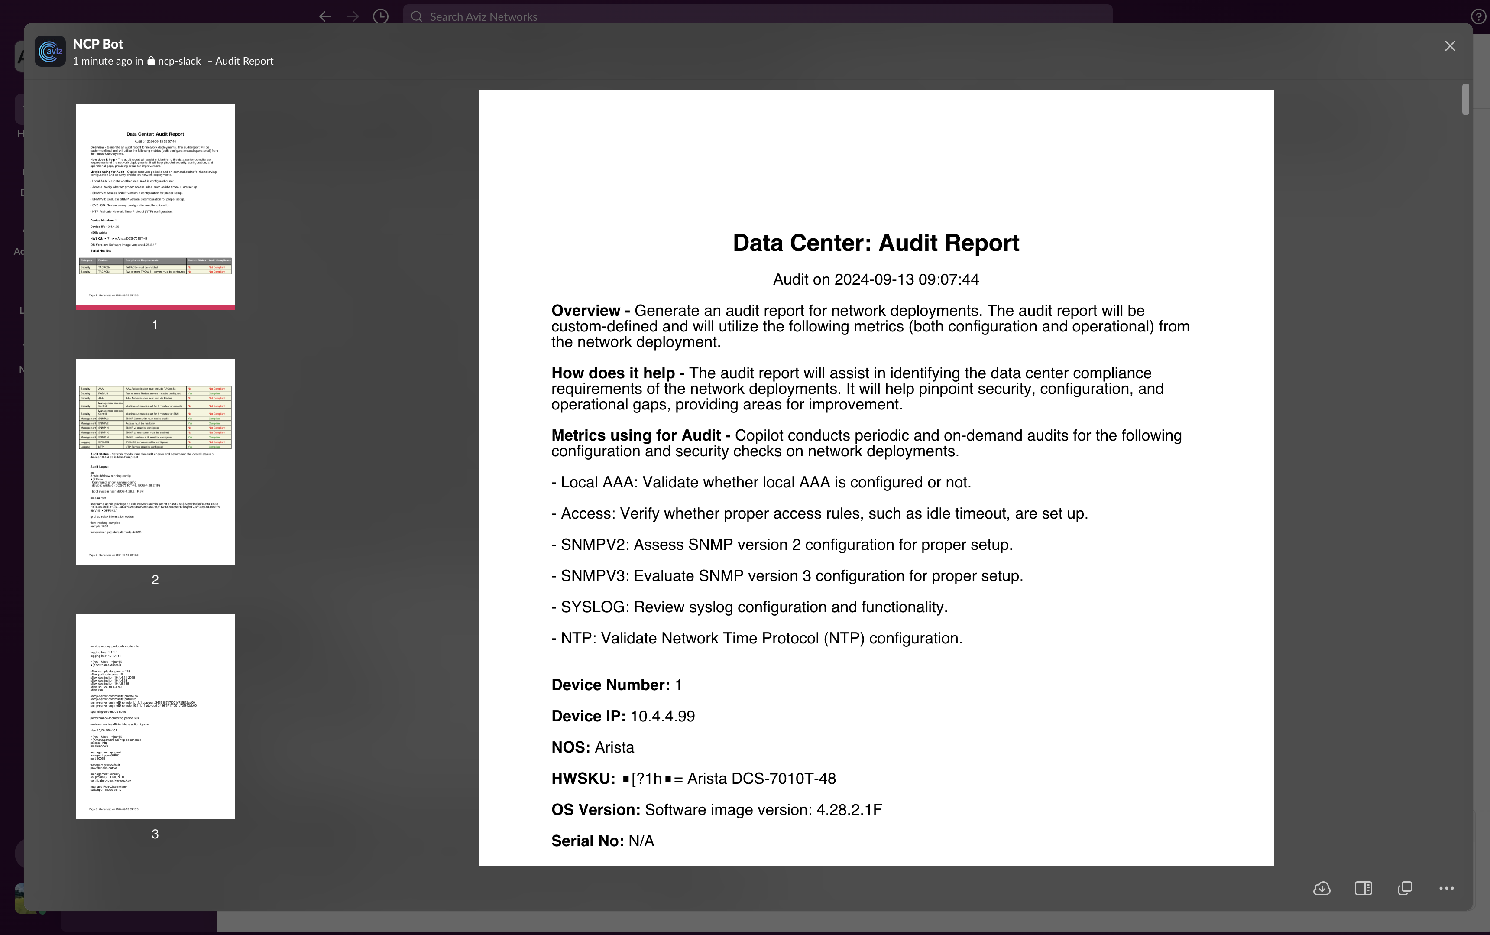
Task: Close the file preview with X
Action: click(1450, 46)
